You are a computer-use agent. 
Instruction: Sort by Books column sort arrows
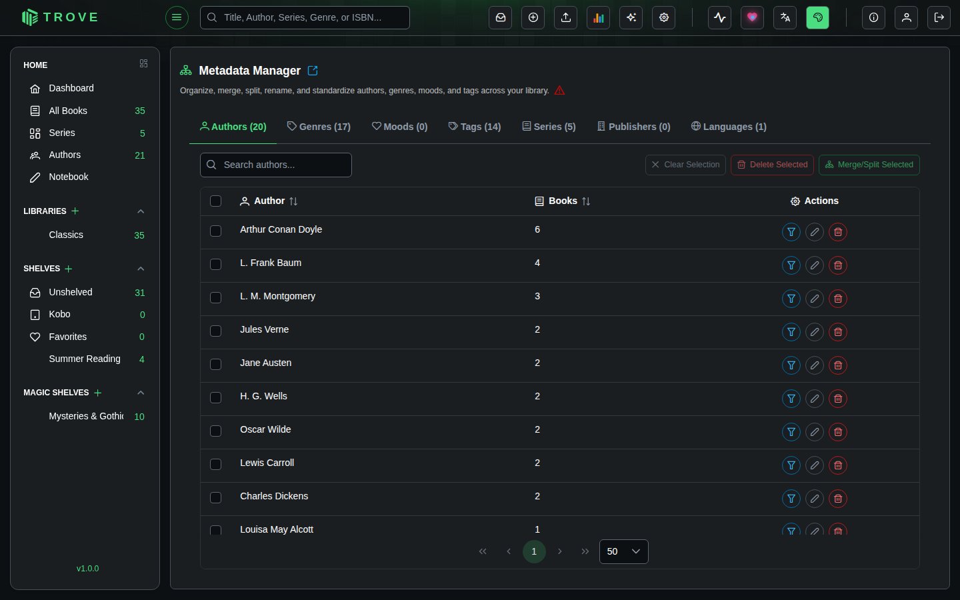[x=586, y=201]
